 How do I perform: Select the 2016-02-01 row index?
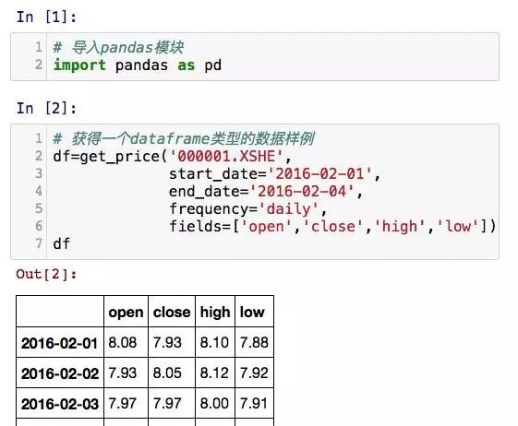pyautogui.click(x=60, y=343)
